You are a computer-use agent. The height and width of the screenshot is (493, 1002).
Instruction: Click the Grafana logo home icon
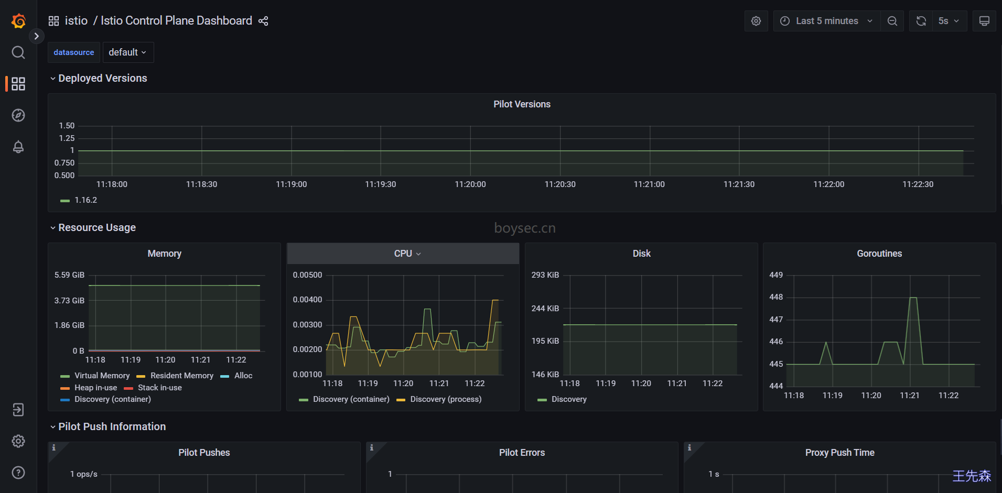point(18,21)
